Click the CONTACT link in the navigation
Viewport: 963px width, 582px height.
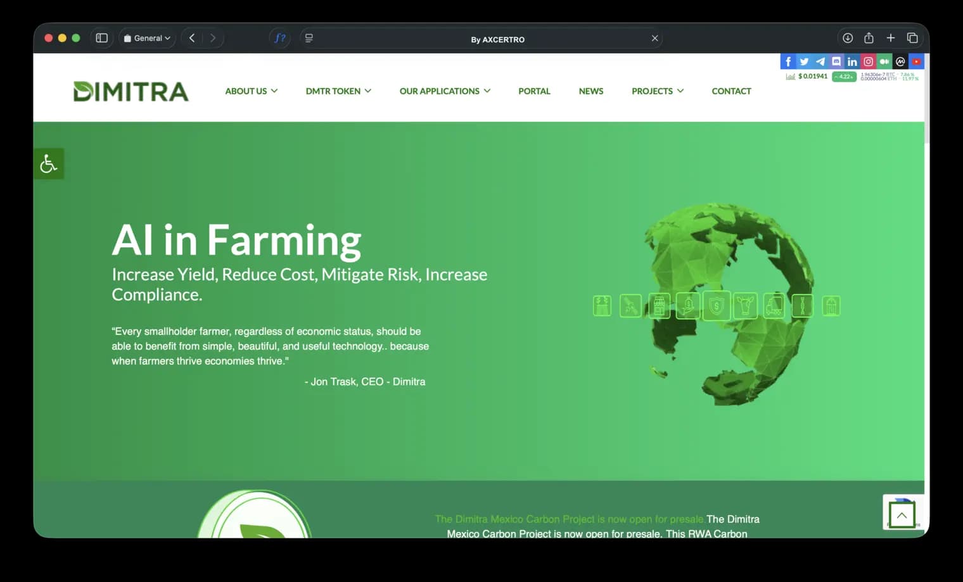[731, 91]
